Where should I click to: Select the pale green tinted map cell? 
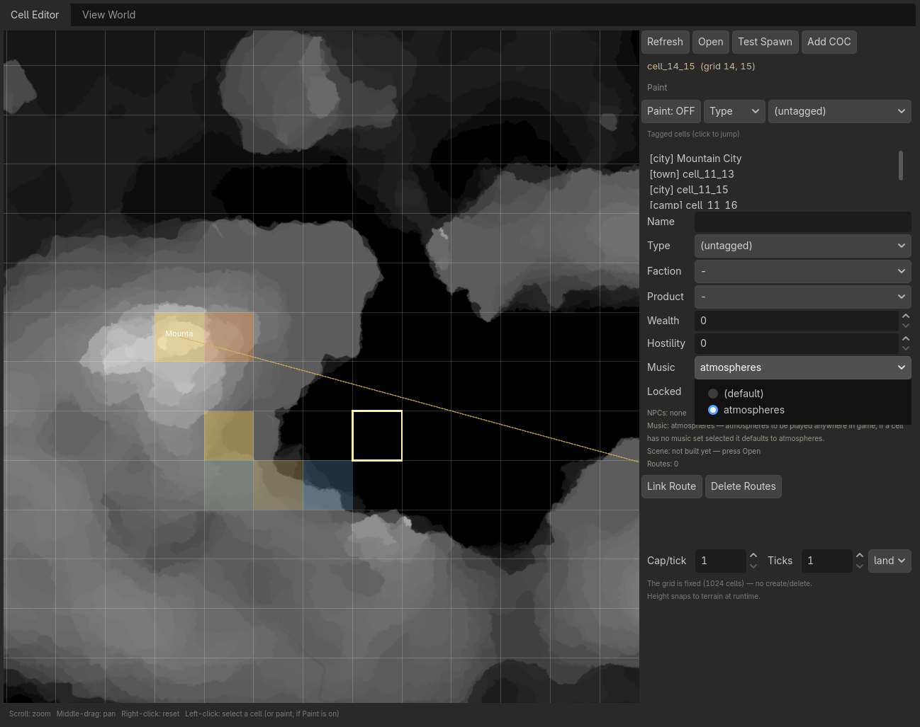pos(229,485)
